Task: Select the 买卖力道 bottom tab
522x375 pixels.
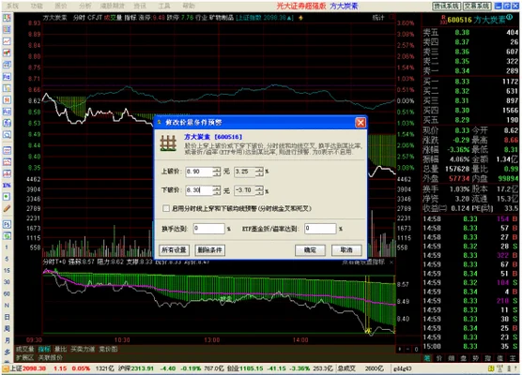Action: 83,349
